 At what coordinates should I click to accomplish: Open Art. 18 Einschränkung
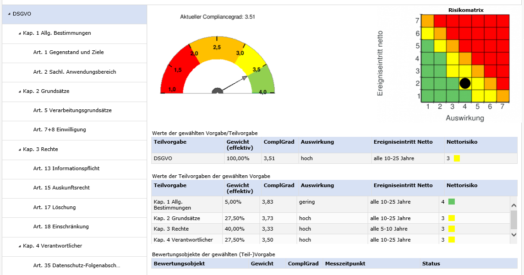(61, 226)
